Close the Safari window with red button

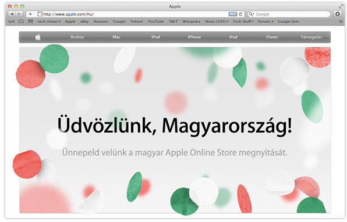tap(9, 6)
